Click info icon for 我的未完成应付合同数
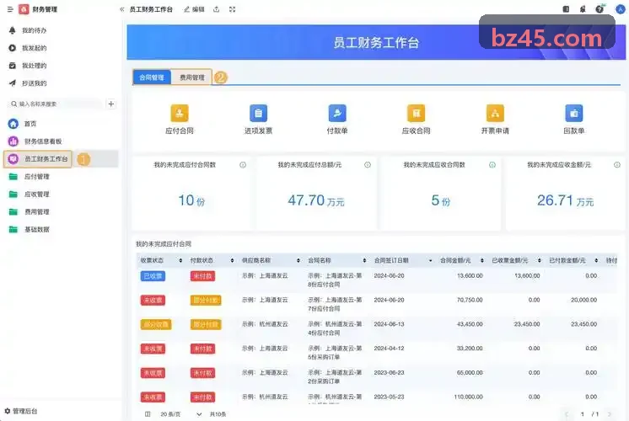Image resolution: width=629 pixels, height=421 pixels. [x=243, y=165]
